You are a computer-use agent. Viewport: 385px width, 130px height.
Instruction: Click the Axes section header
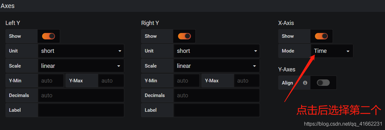[x=8, y=6]
